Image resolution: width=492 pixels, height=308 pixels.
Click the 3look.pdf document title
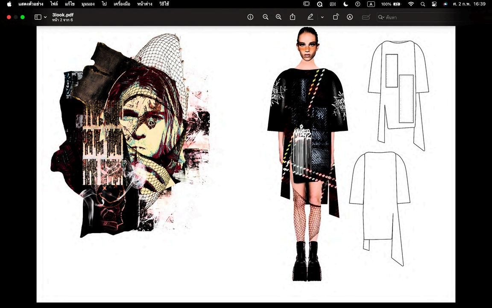pos(63,15)
